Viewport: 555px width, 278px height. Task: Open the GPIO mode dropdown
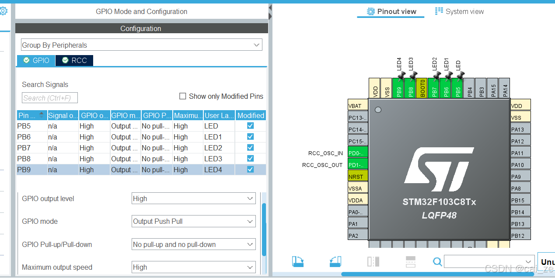coord(194,221)
